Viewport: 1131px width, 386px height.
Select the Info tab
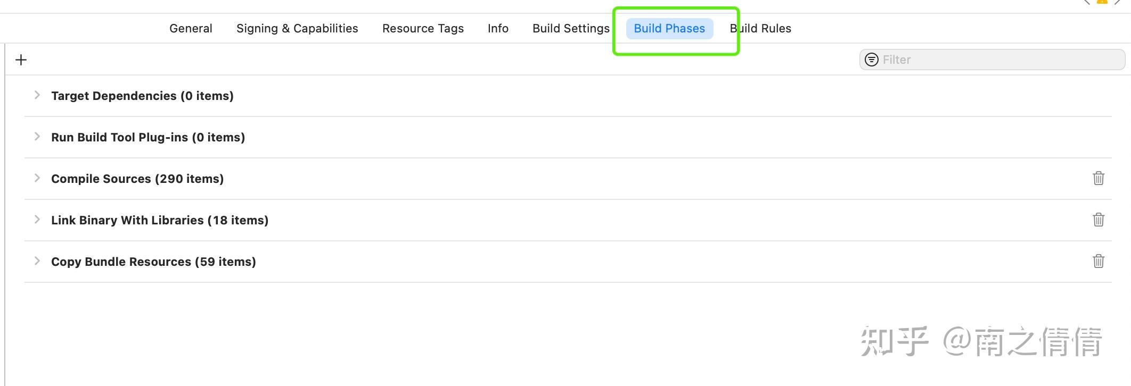pos(498,29)
